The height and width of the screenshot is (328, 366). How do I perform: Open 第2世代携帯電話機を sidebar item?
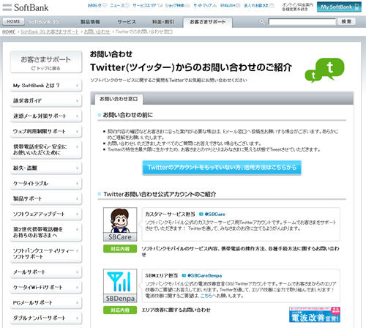point(46,232)
